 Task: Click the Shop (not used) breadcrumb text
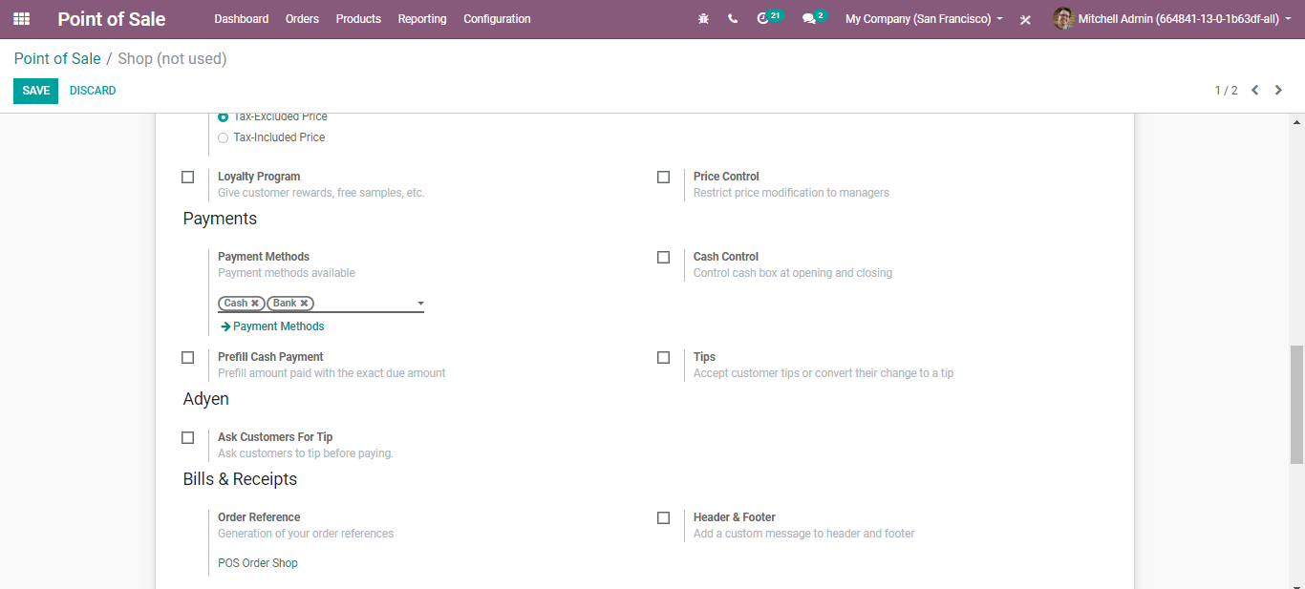pyautogui.click(x=172, y=59)
